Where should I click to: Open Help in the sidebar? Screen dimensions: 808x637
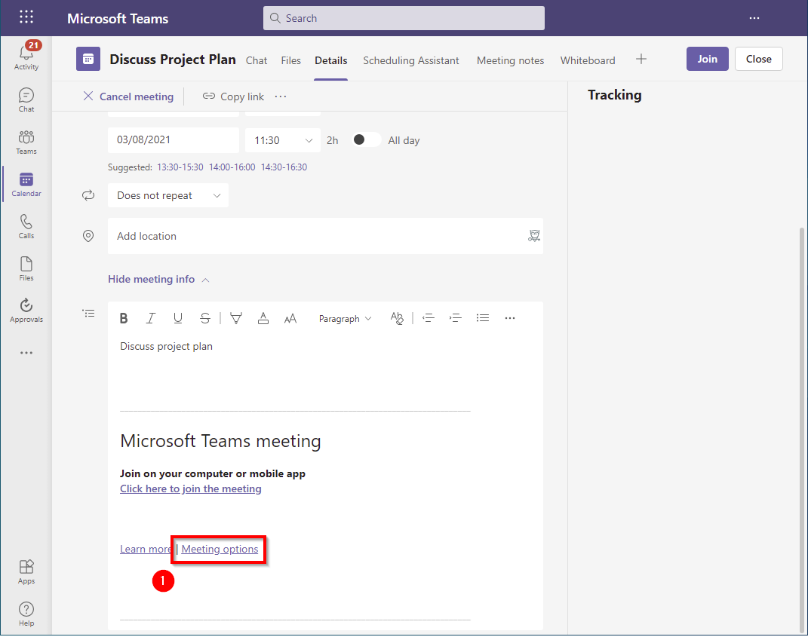(26, 614)
